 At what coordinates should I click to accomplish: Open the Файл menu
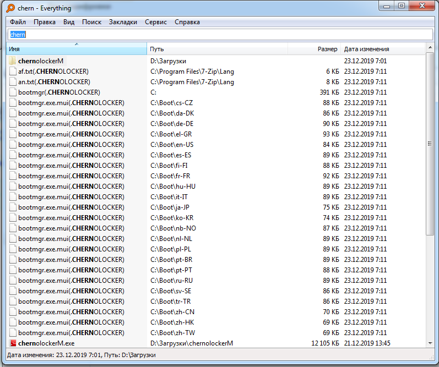[x=18, y=22]
